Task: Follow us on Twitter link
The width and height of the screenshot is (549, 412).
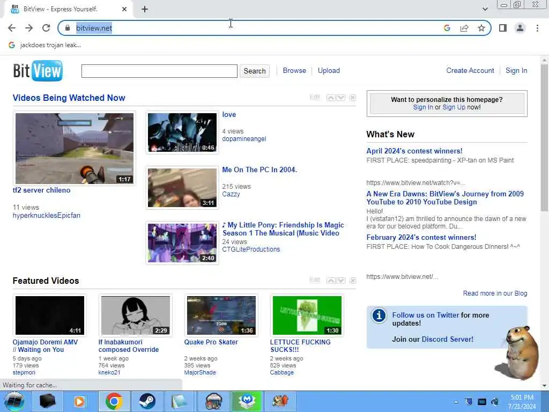Action: tap(425, 315)
